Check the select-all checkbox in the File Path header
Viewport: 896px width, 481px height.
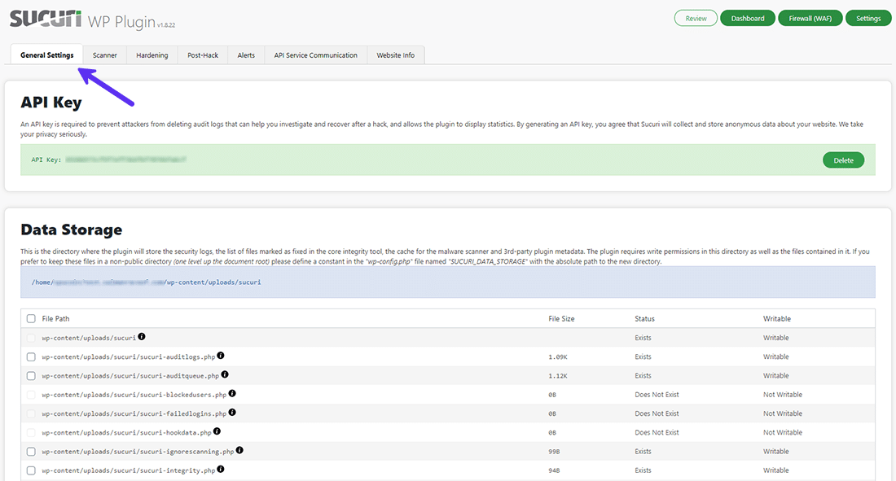31,318
